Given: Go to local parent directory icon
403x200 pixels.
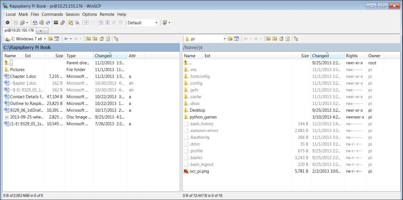Looking at the screenshot, I should [88, 39].
